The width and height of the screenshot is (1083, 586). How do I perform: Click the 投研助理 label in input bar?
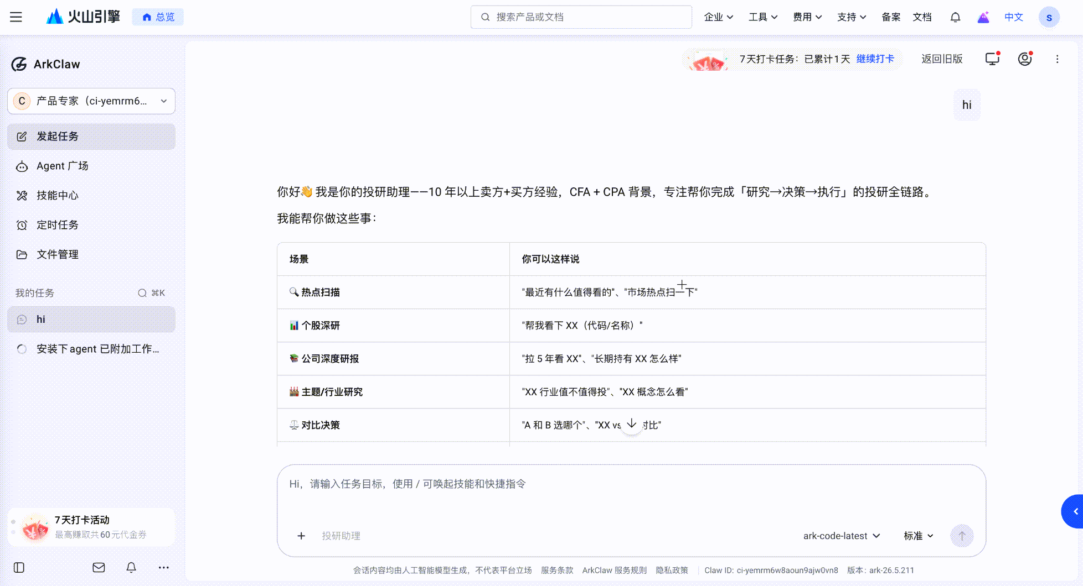(341, 536)
